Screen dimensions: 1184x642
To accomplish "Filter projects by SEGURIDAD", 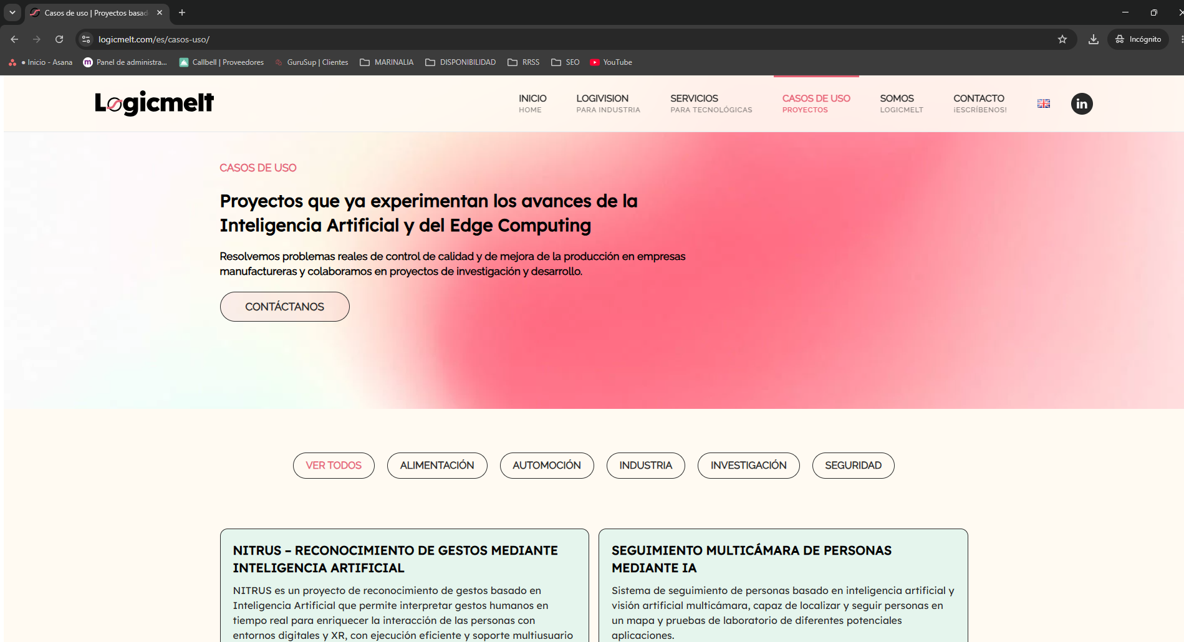I will coord(854,466).
